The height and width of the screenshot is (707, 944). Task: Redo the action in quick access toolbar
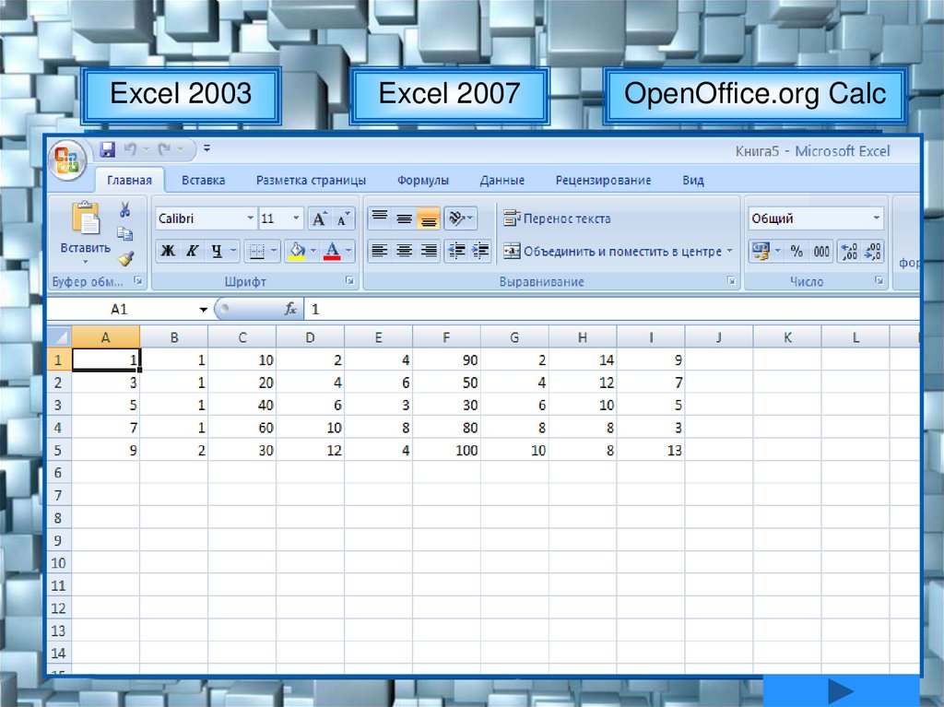point(164,148)
